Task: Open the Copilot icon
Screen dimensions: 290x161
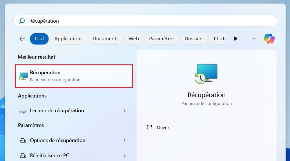Action: [269, 39]
